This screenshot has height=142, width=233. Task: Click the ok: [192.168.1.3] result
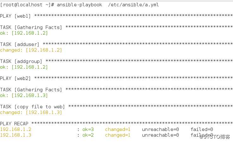(24, 95)
